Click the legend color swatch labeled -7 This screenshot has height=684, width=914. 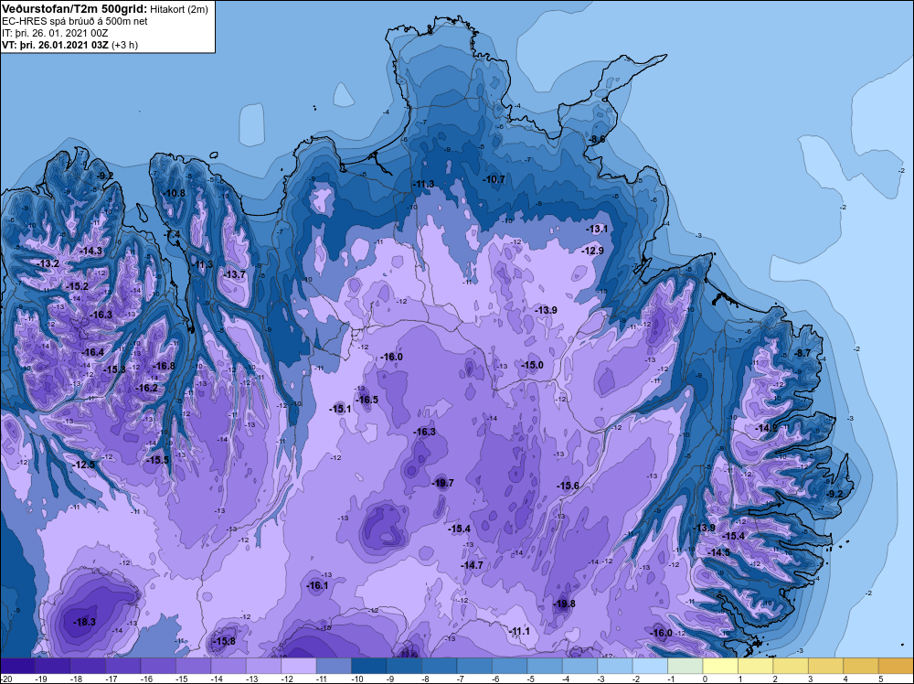coord(474,666)
